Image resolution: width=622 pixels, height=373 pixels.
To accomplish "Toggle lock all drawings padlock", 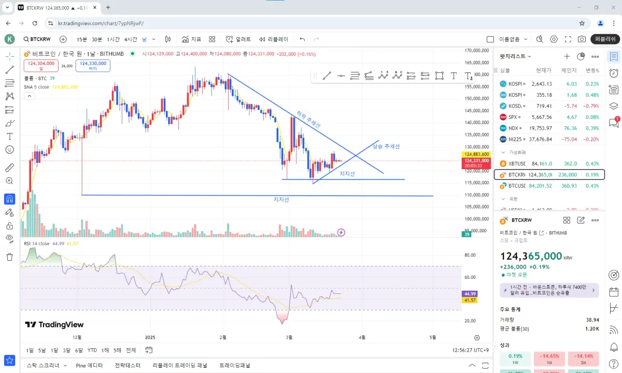I will (x=9, y=226).
